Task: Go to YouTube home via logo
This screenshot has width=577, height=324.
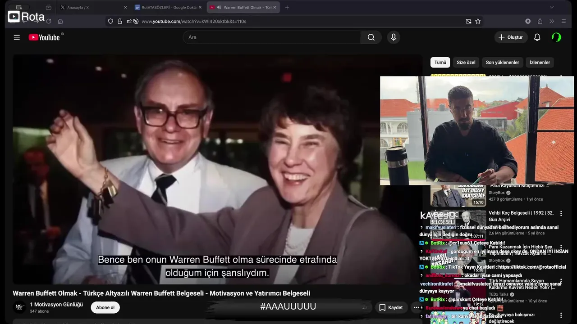Action: tap(44, 37)
